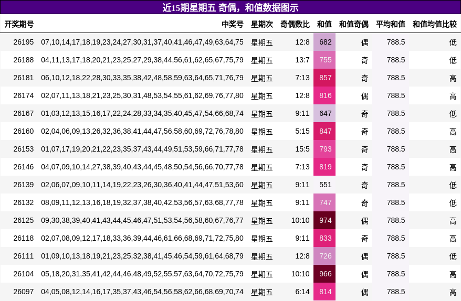
Task: Click sum value cell 747
Action: click(x=324, y=202)
